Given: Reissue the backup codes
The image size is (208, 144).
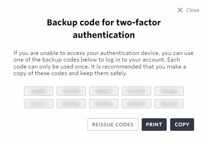Looking at the screenshot, I should (x=113, y=125).
